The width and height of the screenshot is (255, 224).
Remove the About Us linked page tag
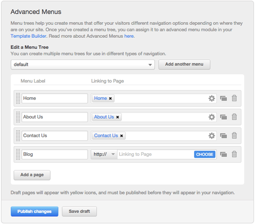[118, 117]
